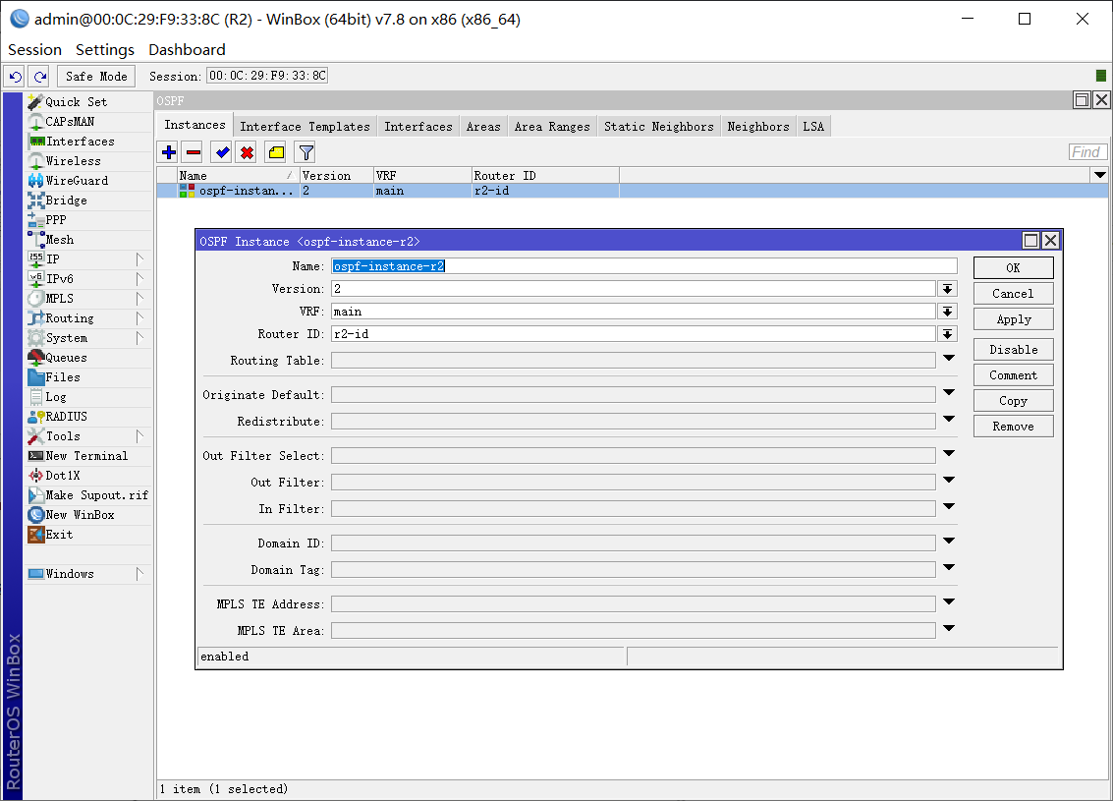Open the Mesh sidebar item
The image size is (1113, 801).
[x=88, y=240]
